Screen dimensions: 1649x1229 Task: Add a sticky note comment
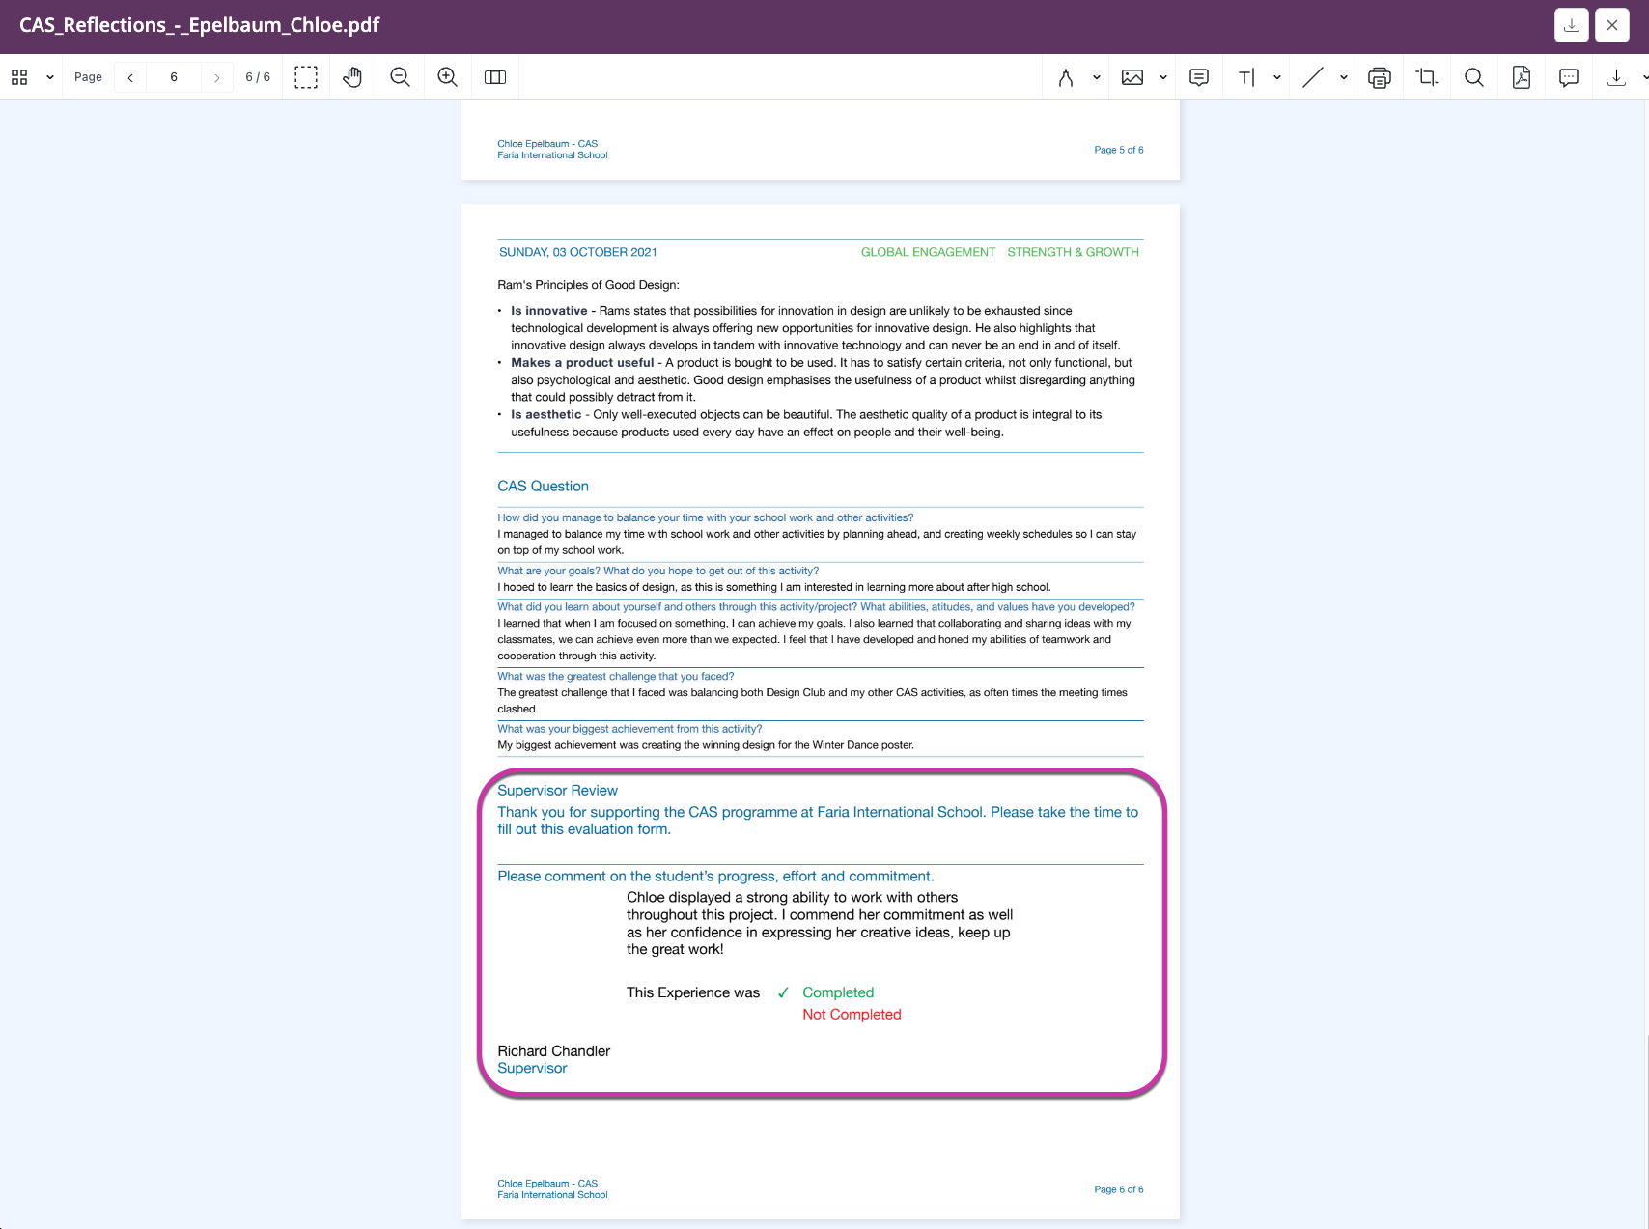(x=1199, y=77)
